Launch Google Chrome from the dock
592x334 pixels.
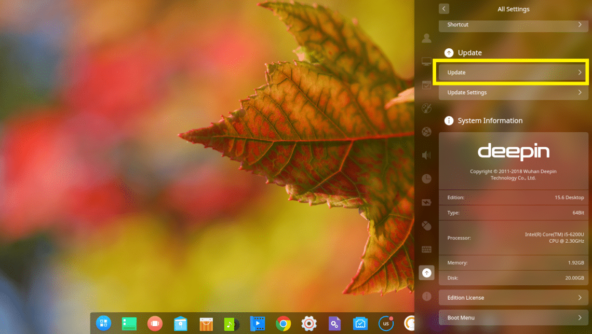tap(283, 324)
